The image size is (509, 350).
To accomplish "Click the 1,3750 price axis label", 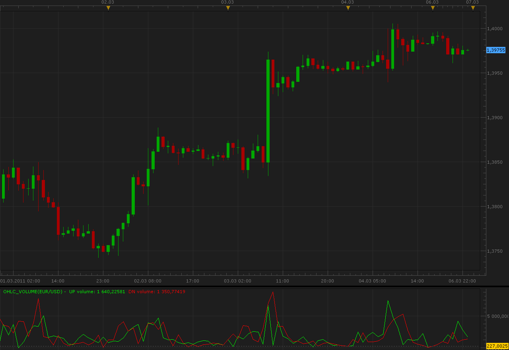I will pyautogui.click(x=495, y=251).
